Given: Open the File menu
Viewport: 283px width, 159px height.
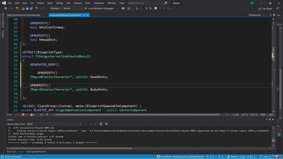Looking at the screenshot, I should (x=10, y=3).
